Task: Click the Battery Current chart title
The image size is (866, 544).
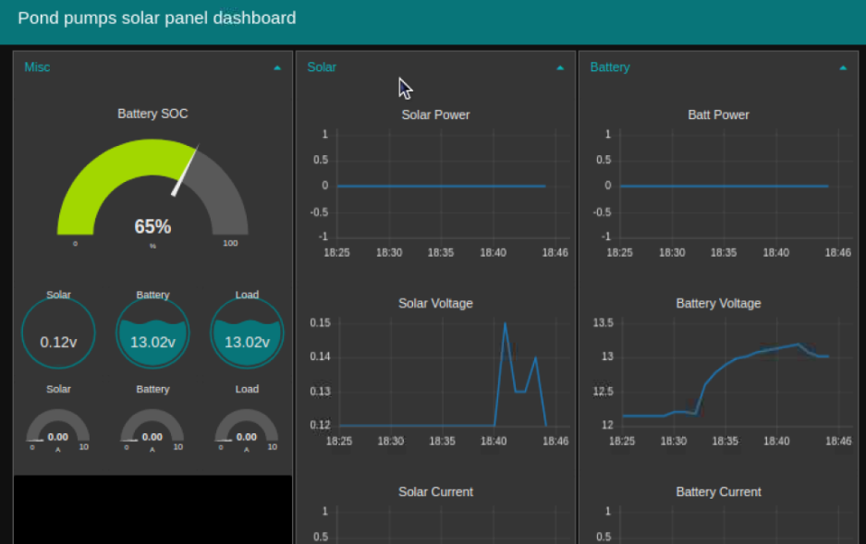Action: coord(718,491)
